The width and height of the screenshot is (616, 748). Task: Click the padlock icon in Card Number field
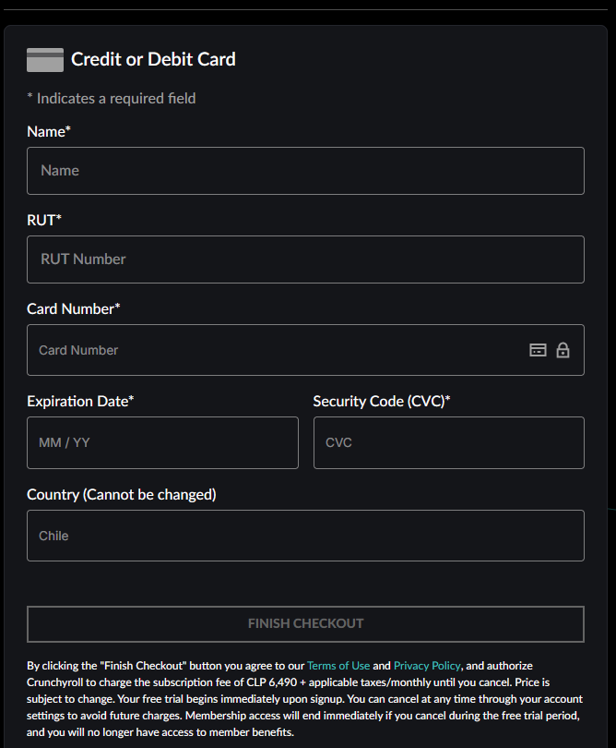pyautogui.click(x=563, y=350)
